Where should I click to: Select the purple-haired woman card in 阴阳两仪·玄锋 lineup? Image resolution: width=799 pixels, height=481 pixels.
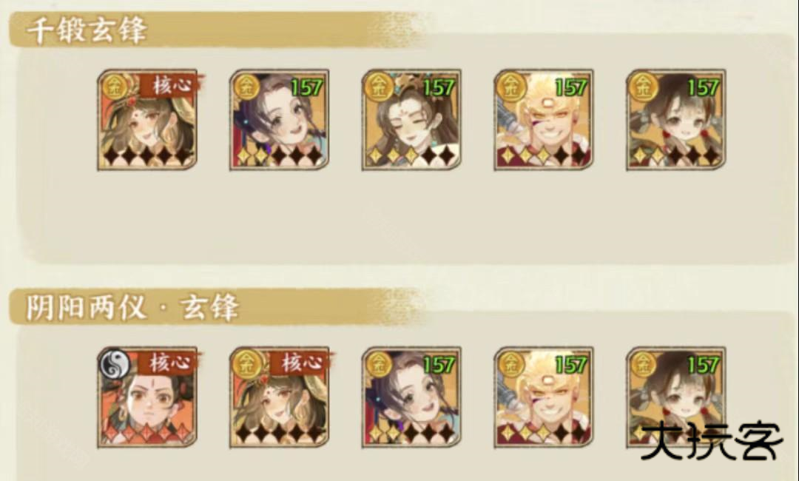[412, 397]
